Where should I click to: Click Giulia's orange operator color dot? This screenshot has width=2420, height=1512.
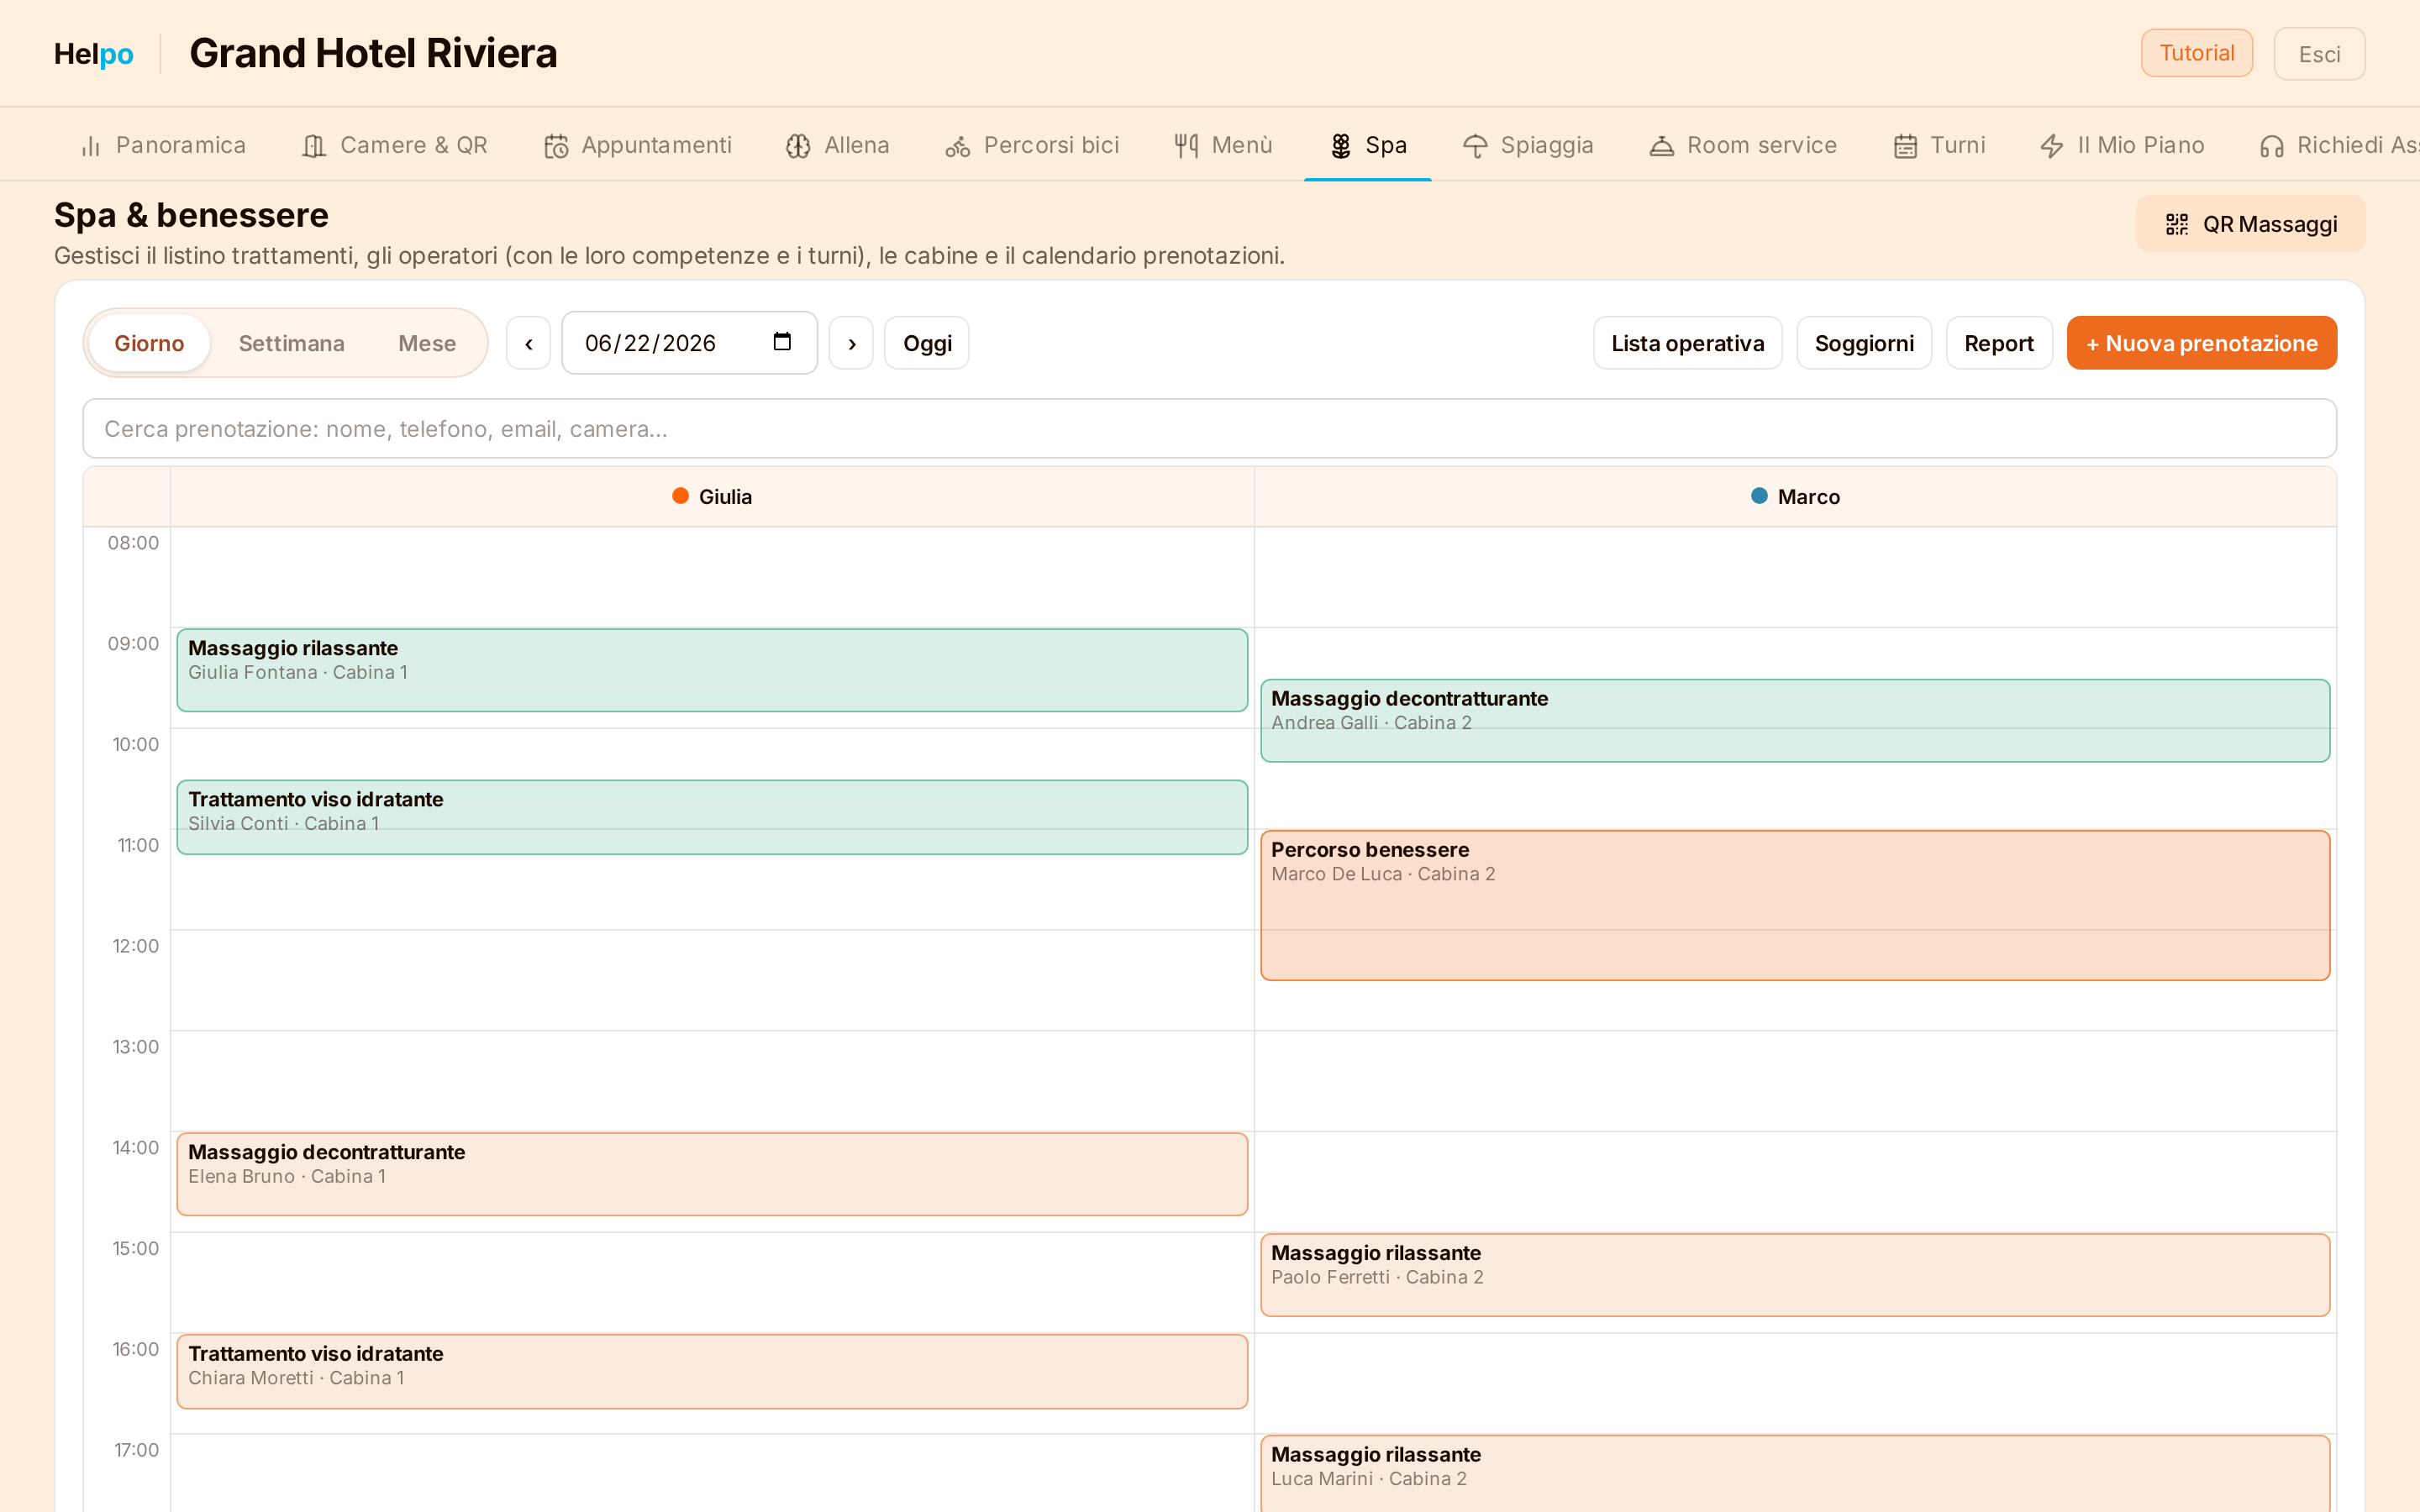click(x=680, y=496)
